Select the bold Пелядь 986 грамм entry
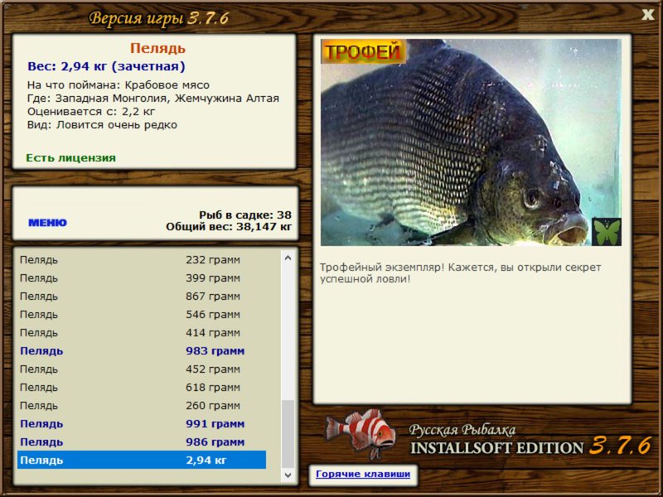The image size is (663, 497). (142, 442)
